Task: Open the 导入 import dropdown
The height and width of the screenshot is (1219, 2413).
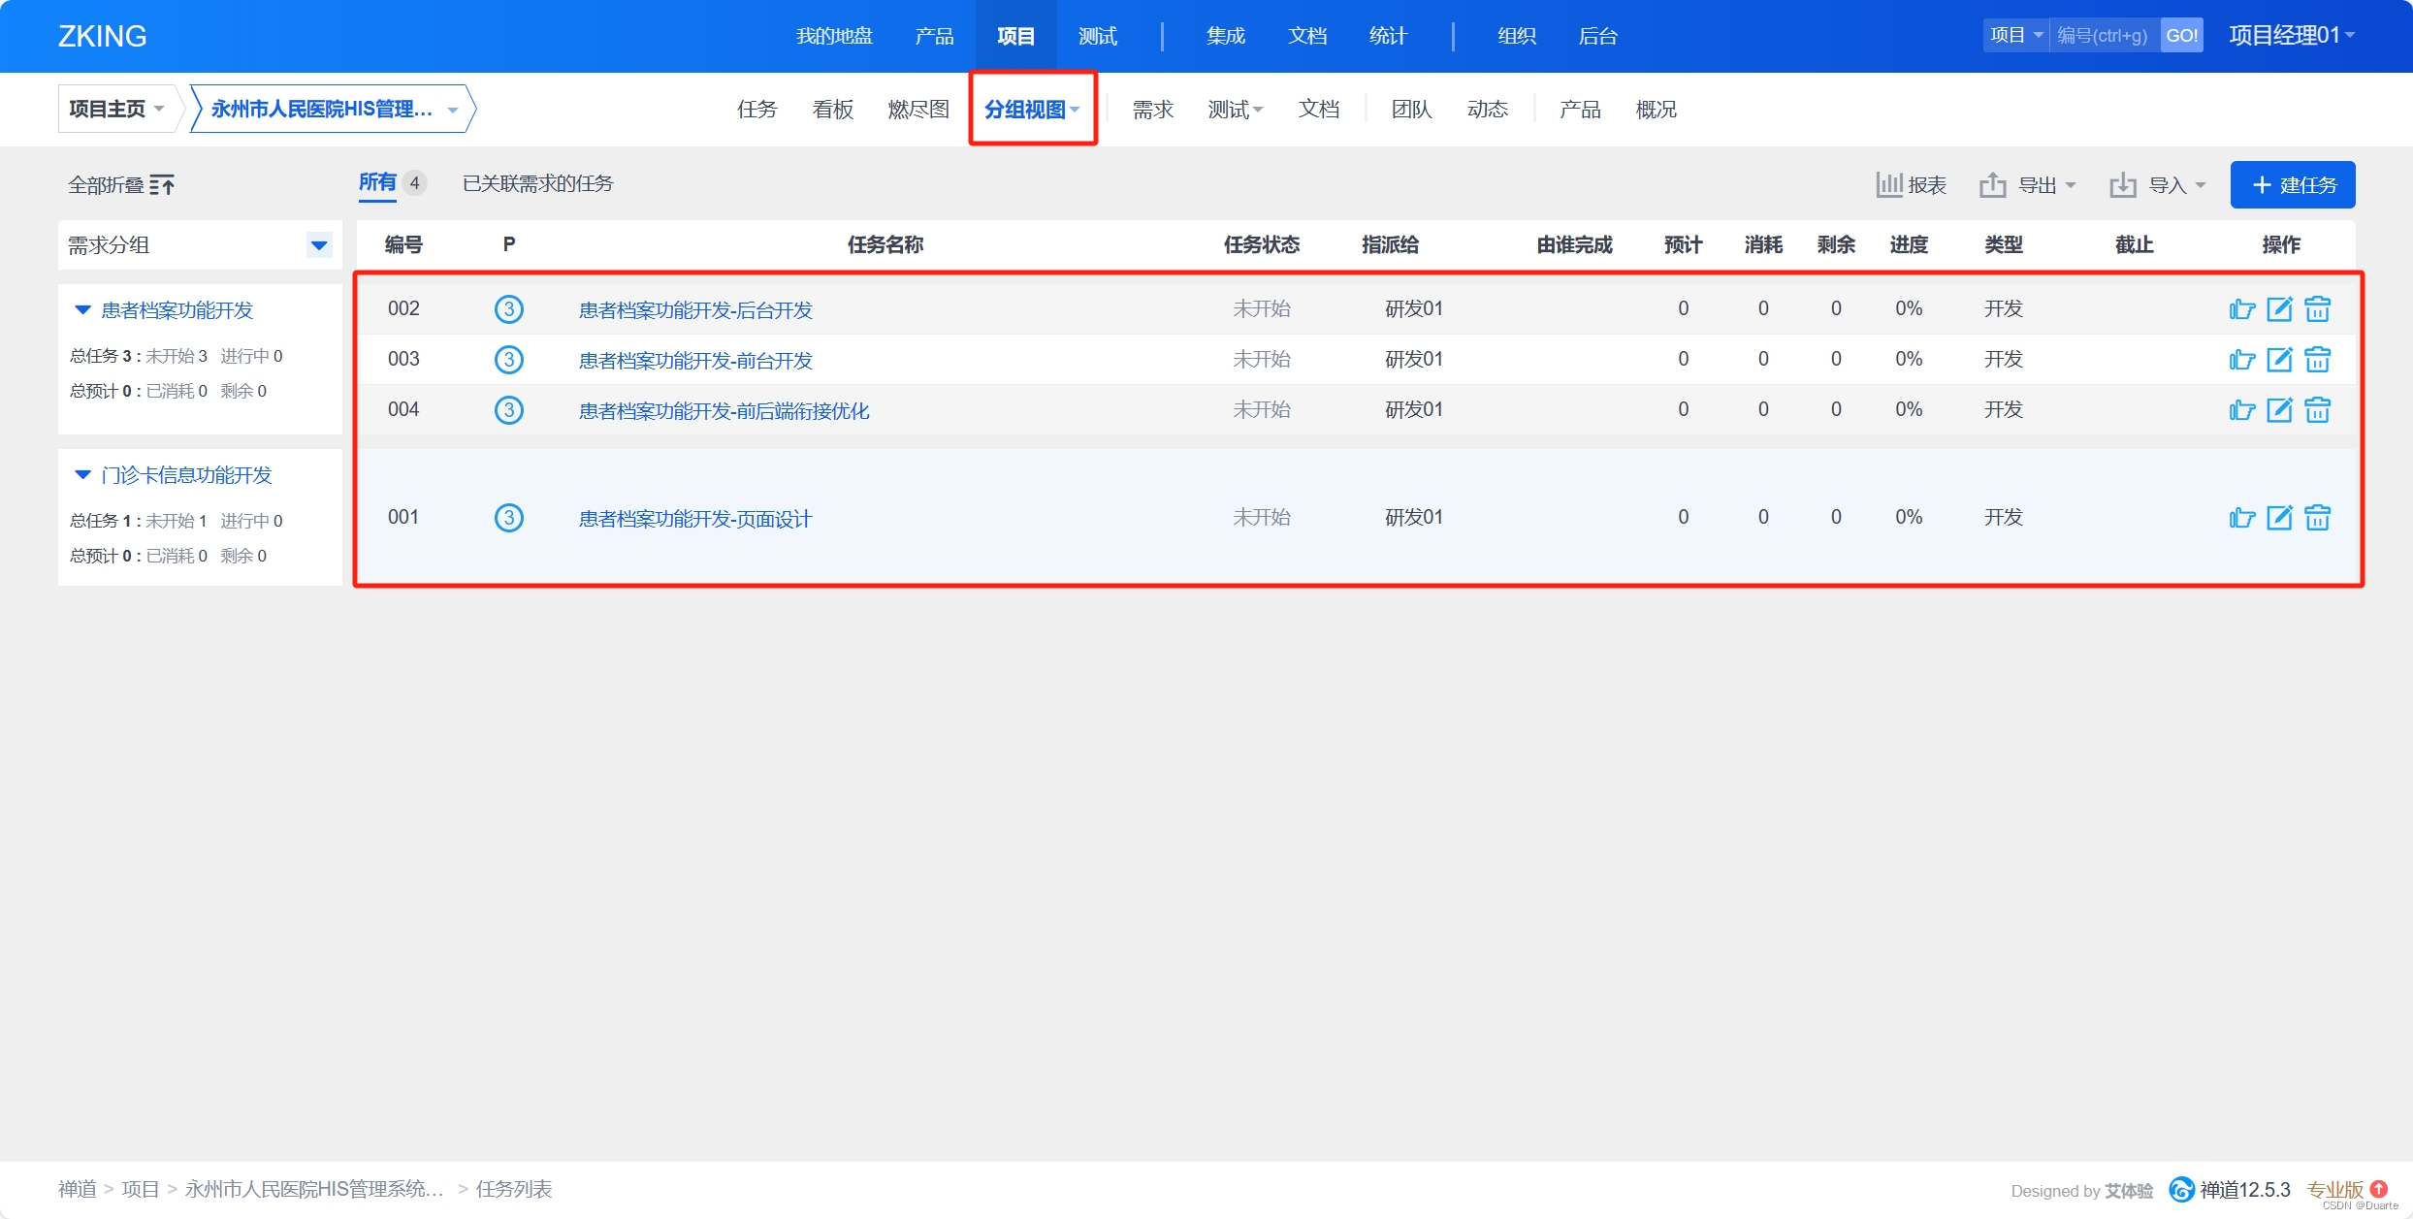Action: point(2158,185)
